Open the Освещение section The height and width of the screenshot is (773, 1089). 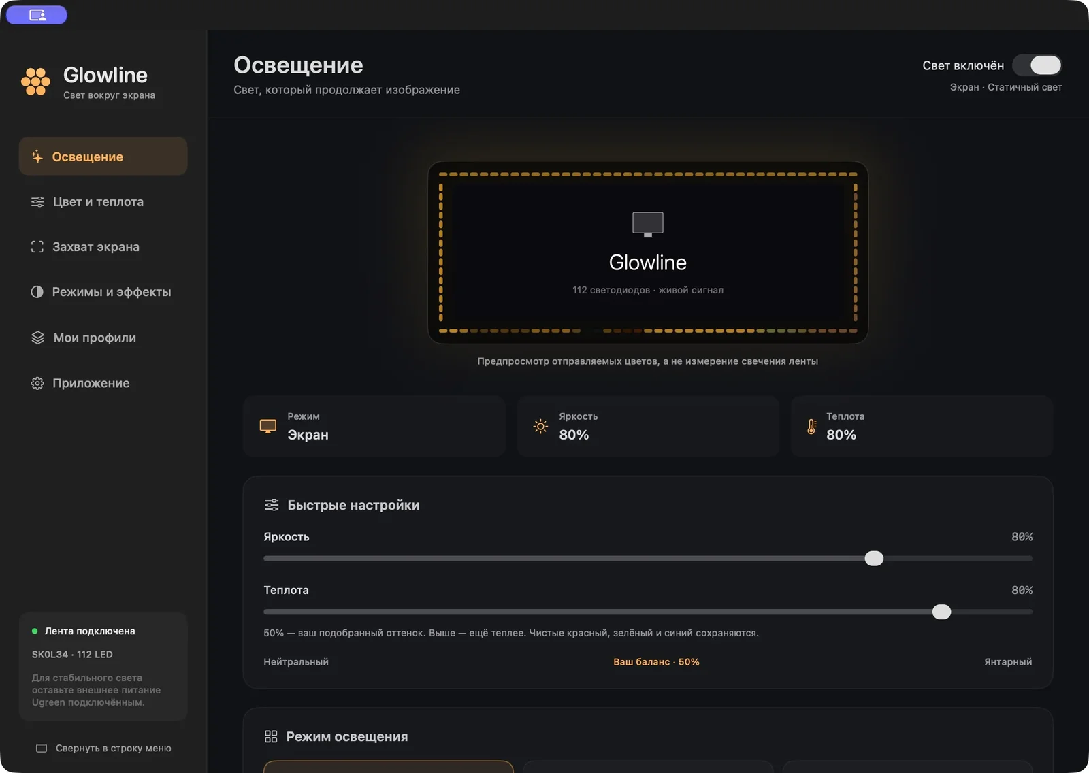(103, 157)
